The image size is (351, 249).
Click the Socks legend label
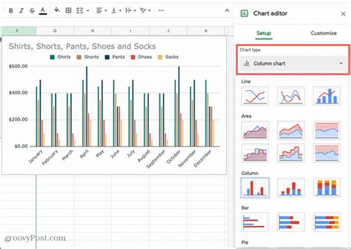[172, 57]
